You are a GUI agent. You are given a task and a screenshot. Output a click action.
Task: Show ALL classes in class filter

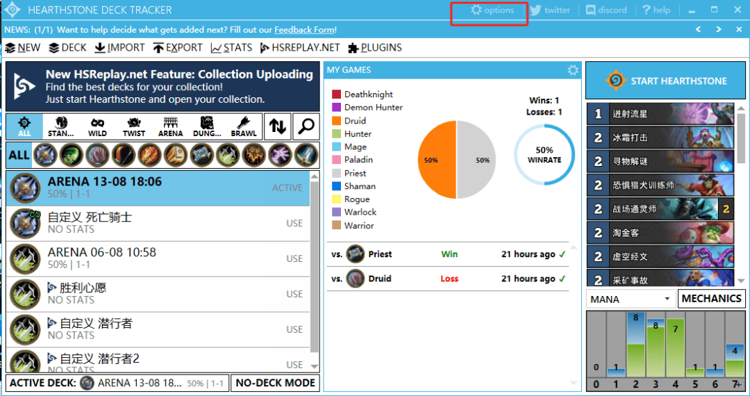pyautogui.click(x=18, y=155)
